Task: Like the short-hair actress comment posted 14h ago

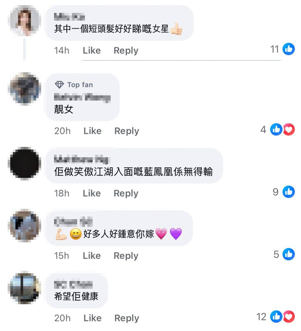Action: [92, 50]
